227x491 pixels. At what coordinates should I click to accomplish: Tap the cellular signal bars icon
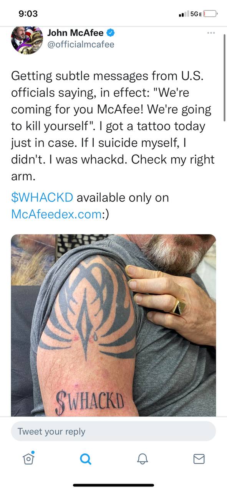coord(184,14)
